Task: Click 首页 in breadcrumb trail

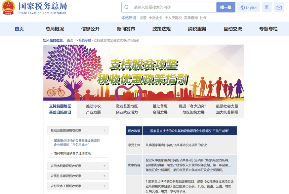Action: 70,40
